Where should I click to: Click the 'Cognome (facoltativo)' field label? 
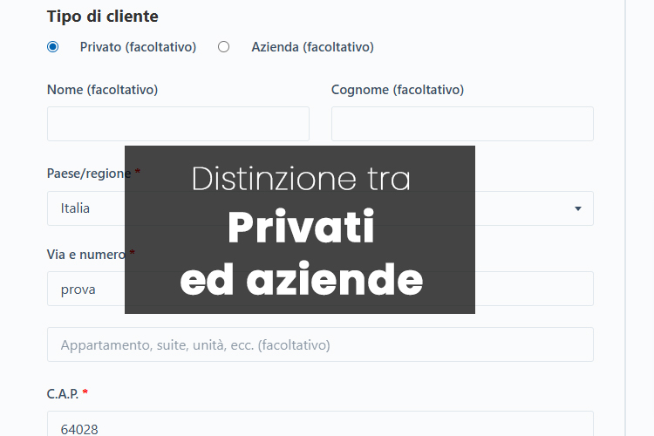[x=398, y=90]
